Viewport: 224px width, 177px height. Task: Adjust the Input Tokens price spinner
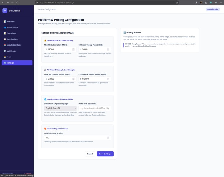[x=73, y=79]
